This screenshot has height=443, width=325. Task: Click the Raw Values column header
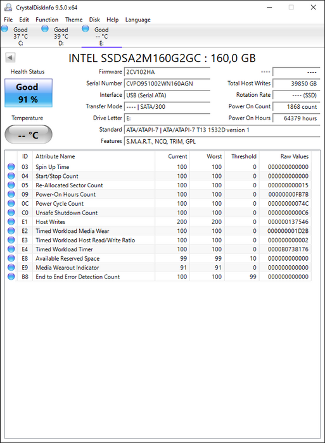point(285,156)
